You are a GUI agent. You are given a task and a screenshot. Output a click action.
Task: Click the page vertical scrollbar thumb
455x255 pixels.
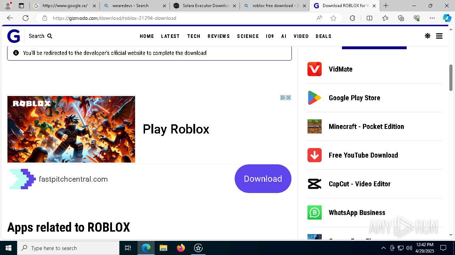451,77
